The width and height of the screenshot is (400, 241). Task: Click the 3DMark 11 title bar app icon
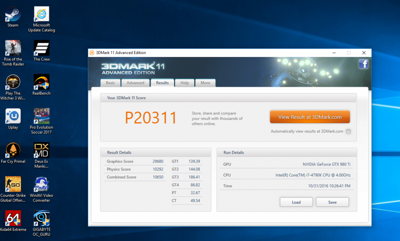point(92,53)
